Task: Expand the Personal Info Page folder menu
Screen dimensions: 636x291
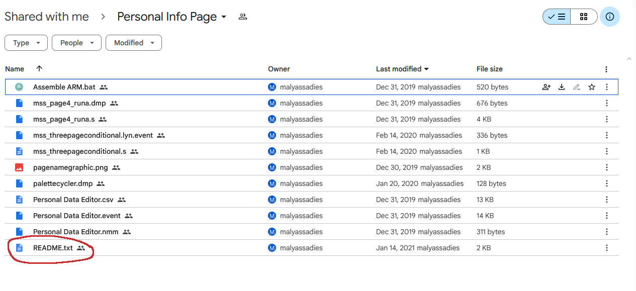Action: tap(224, 17)
